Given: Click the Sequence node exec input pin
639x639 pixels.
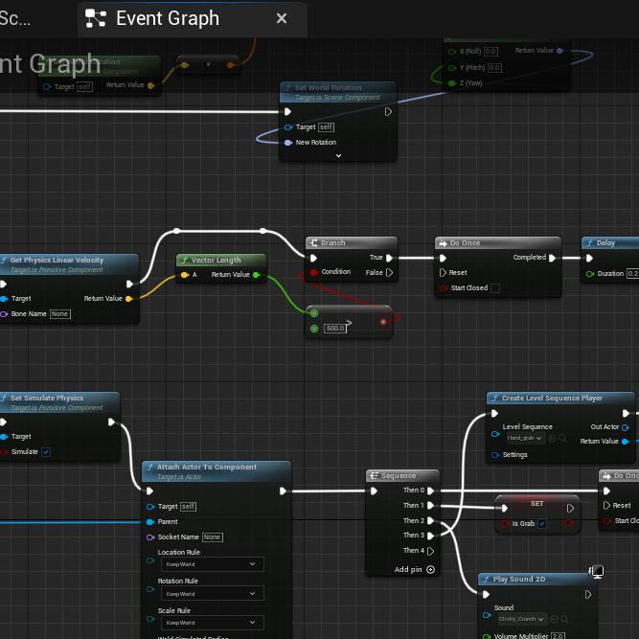Looking at the screenshot, I should pos(374,491).
